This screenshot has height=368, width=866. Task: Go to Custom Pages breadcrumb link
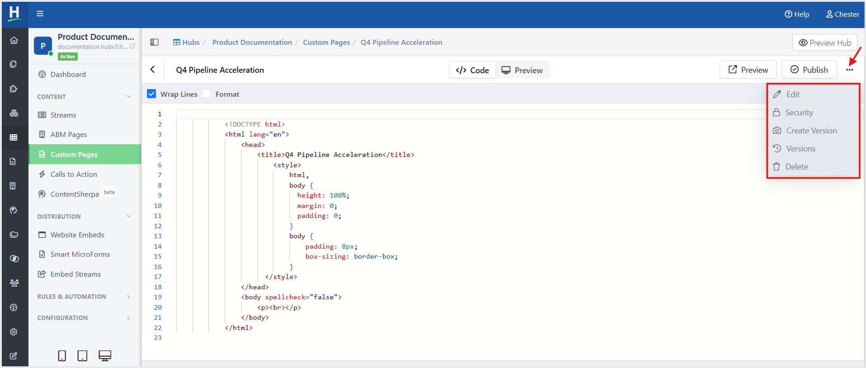(x=326, y=42)
